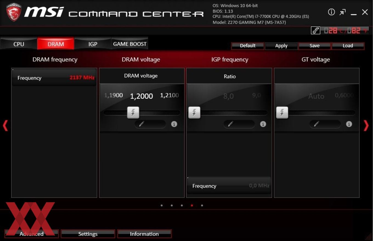Click GT voltage slider lightning handle
Screen dimensions: 373x241
[x=282, y=112]
